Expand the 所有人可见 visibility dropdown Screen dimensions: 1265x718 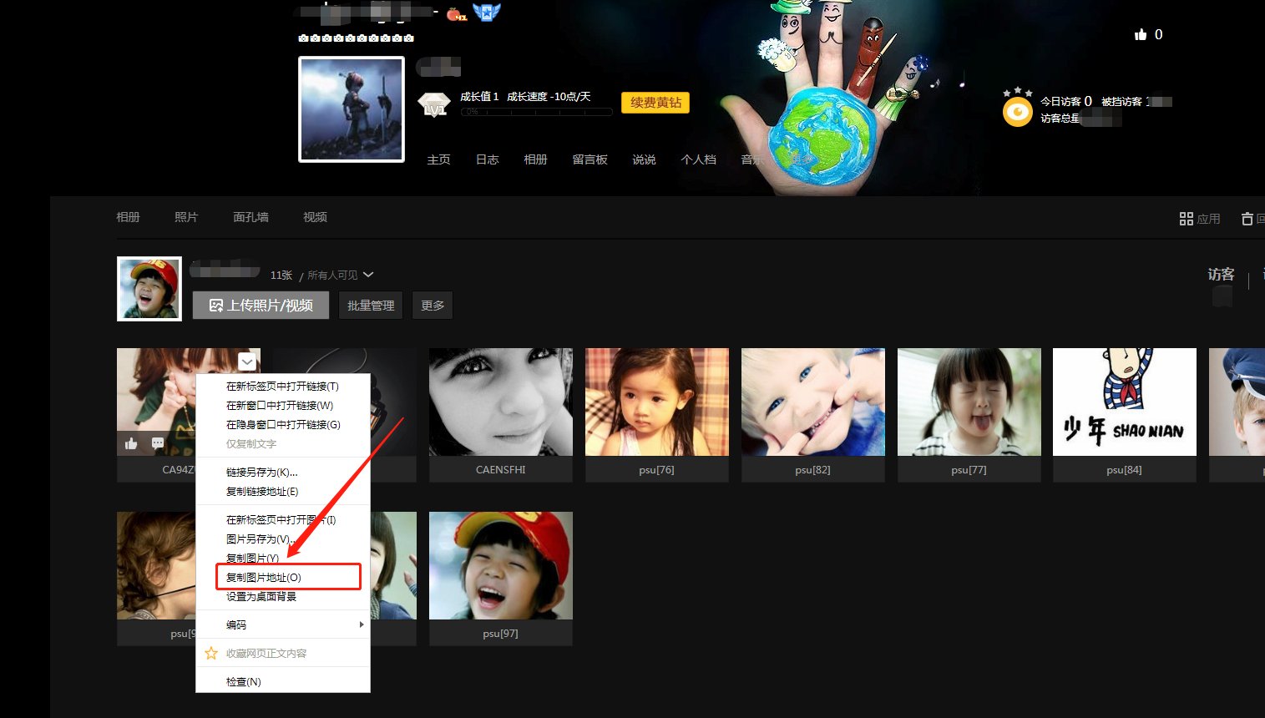(368, 275)
